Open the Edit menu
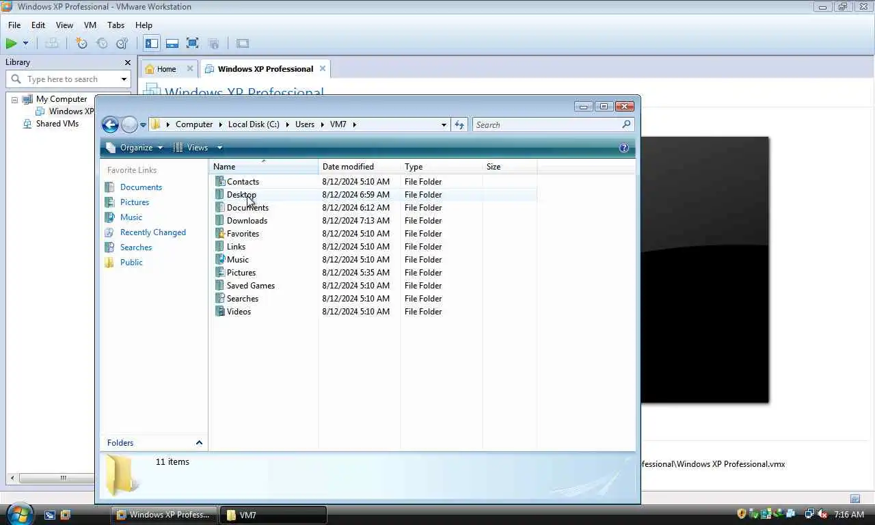 click(x=38, y=25)
